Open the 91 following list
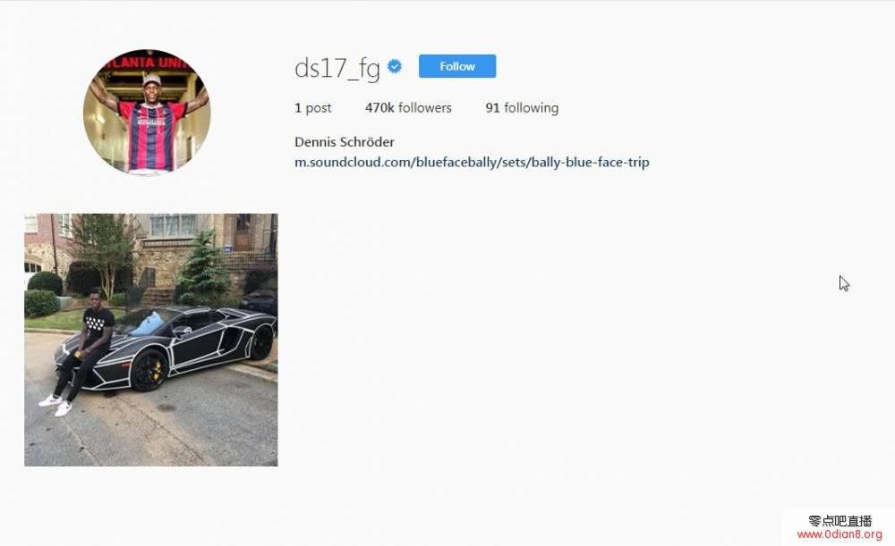The width and height of the screenshot is (895, 546). tap(522, 108)
